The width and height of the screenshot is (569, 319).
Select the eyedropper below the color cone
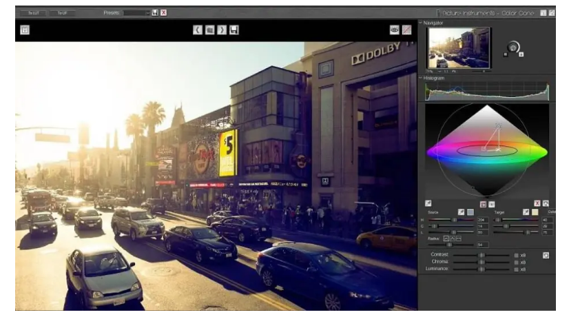[x=428, y=203]
